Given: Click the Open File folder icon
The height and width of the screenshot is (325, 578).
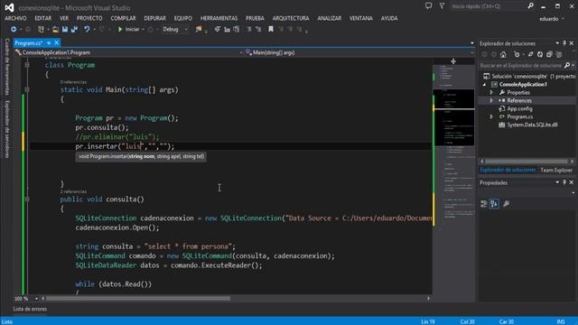Looking at the screenshot, I should coord(55,29).
